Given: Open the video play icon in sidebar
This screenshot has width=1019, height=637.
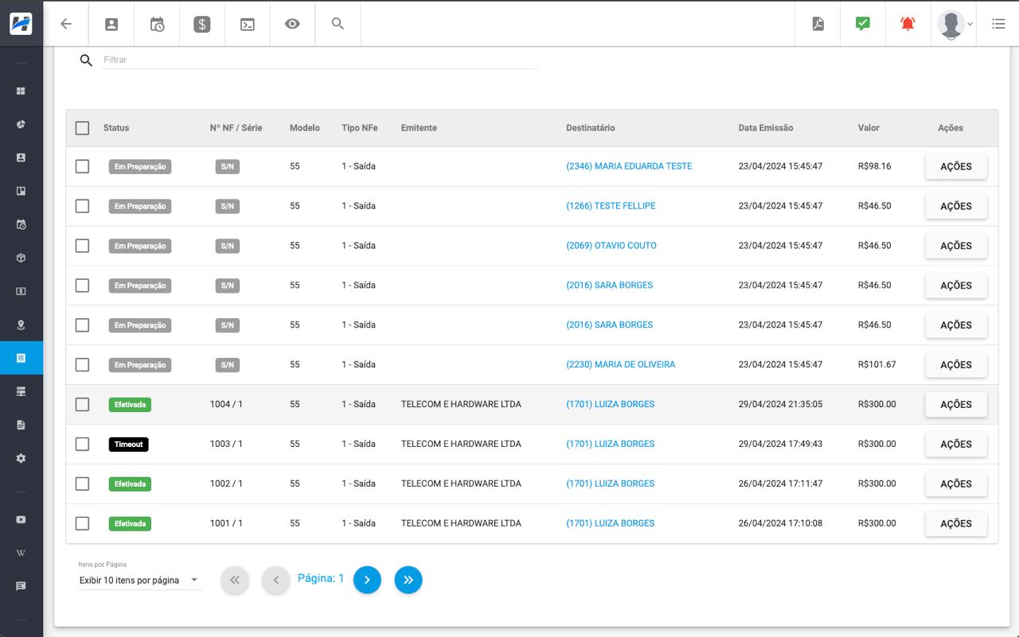Looking at the screenshot, I should [x=21, y=520].
